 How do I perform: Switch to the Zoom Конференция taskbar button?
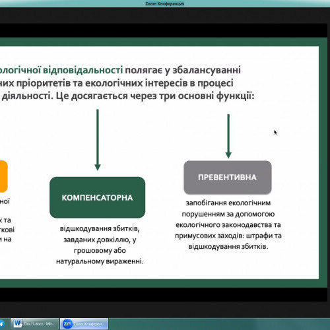click(84, 324)
